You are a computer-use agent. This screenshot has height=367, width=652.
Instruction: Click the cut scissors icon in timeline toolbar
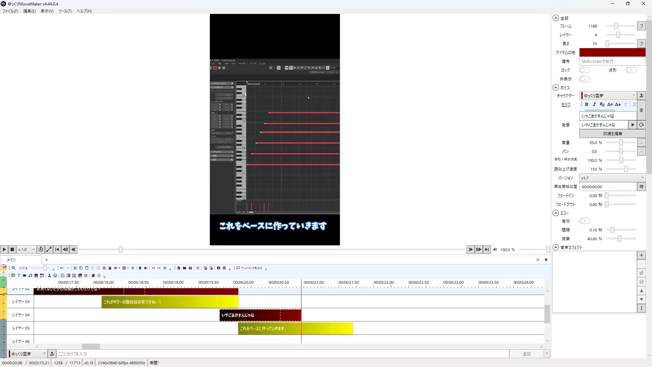pos(75,268)
